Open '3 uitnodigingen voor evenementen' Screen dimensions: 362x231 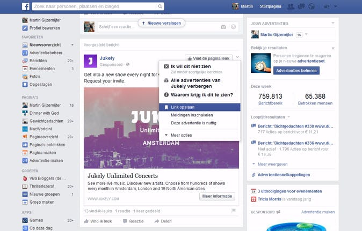[x=289, y=191]
